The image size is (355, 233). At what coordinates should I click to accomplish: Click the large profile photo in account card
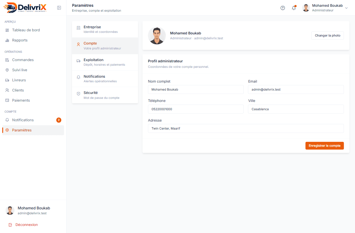(x=157, y=36)
